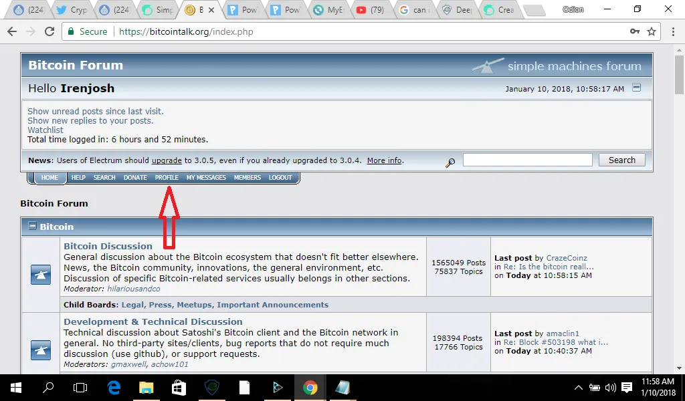Open the Home menu item
685x401 pixels.
(50, 178)
